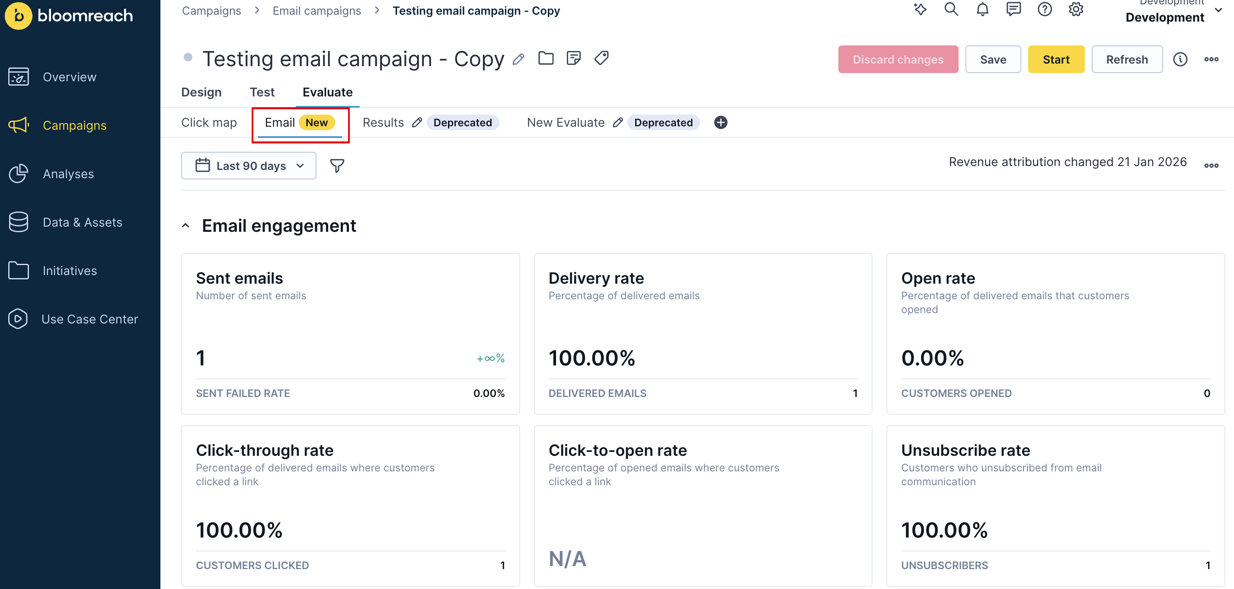This screenshot has height=589, width=1234.
Task: Click the filter funnel icon
Action: click(x=337, y=166)
